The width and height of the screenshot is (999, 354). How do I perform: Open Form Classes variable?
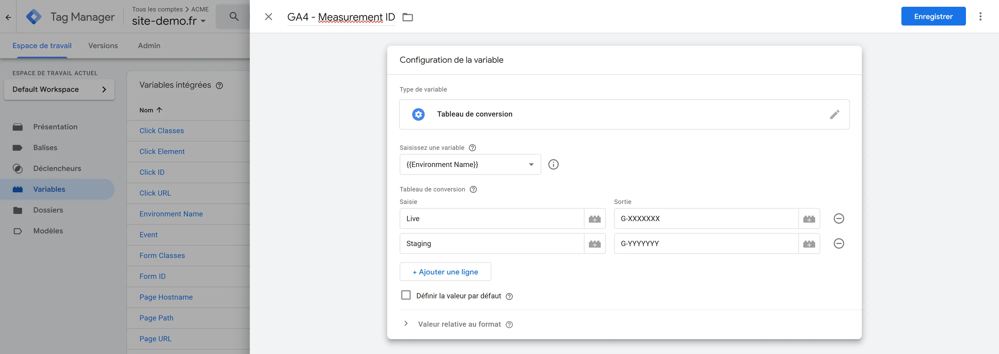click(162, 255)
